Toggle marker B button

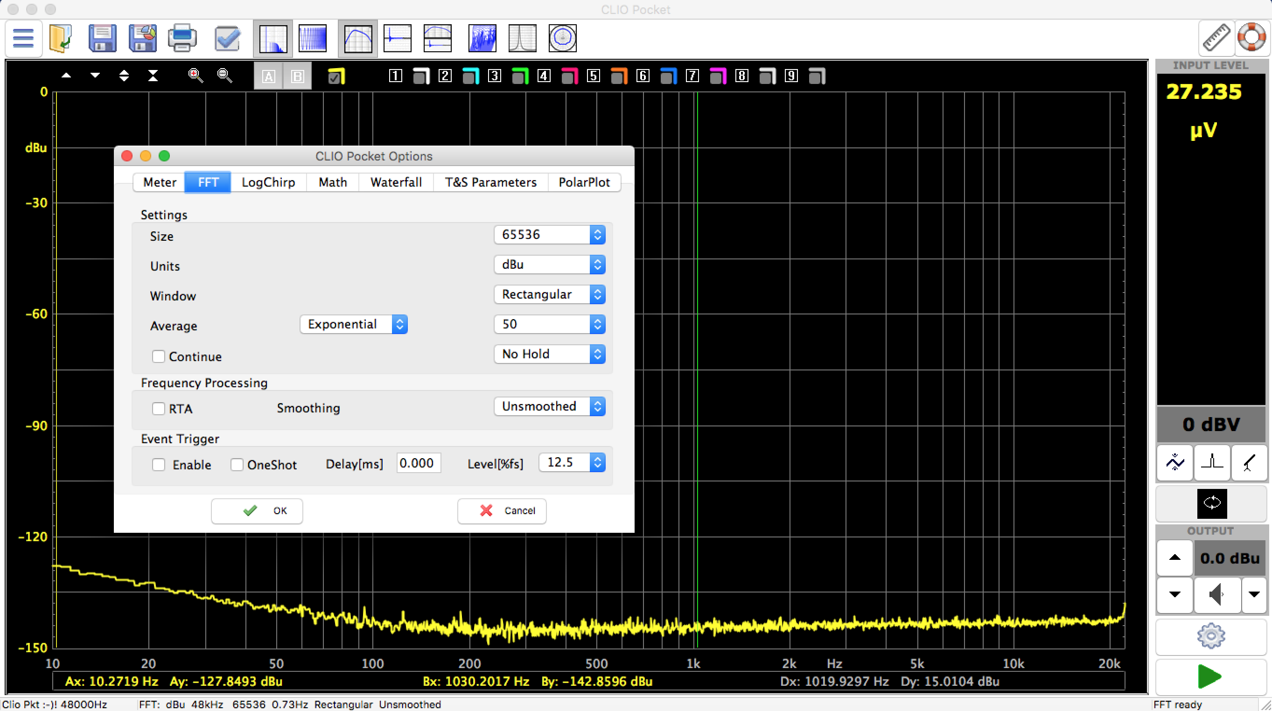(297, 76)
